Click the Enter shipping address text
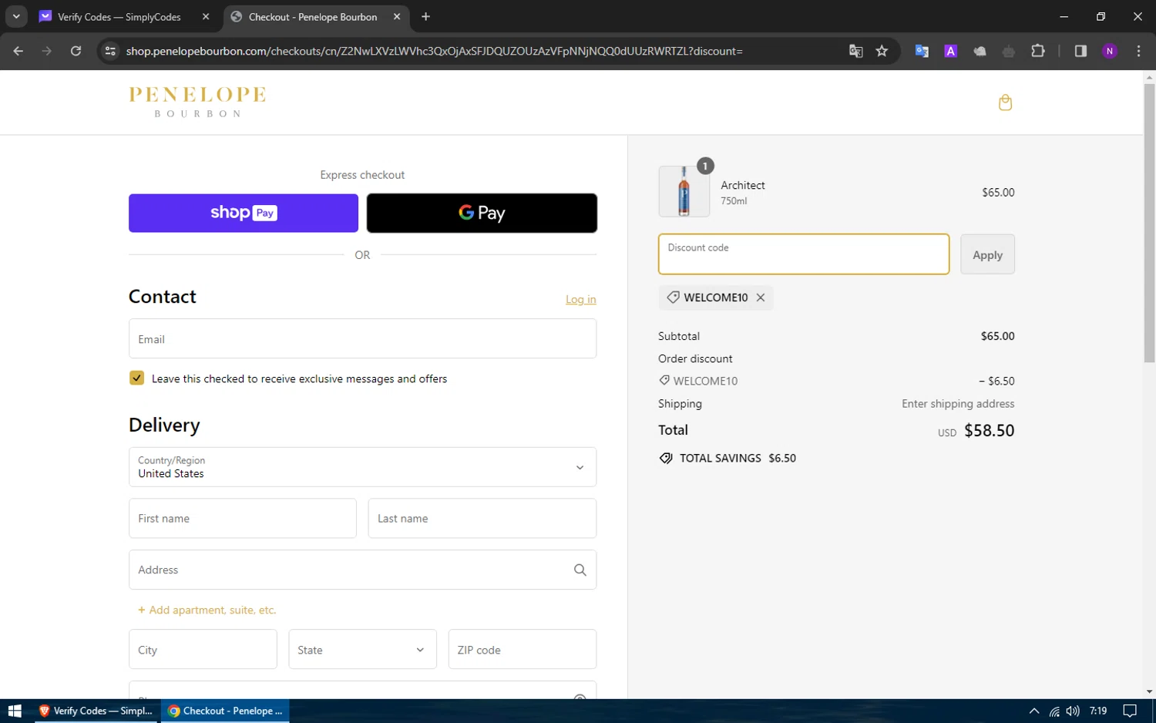The width and height of the screenshot is (1156, 723). [x=958, y=403]
